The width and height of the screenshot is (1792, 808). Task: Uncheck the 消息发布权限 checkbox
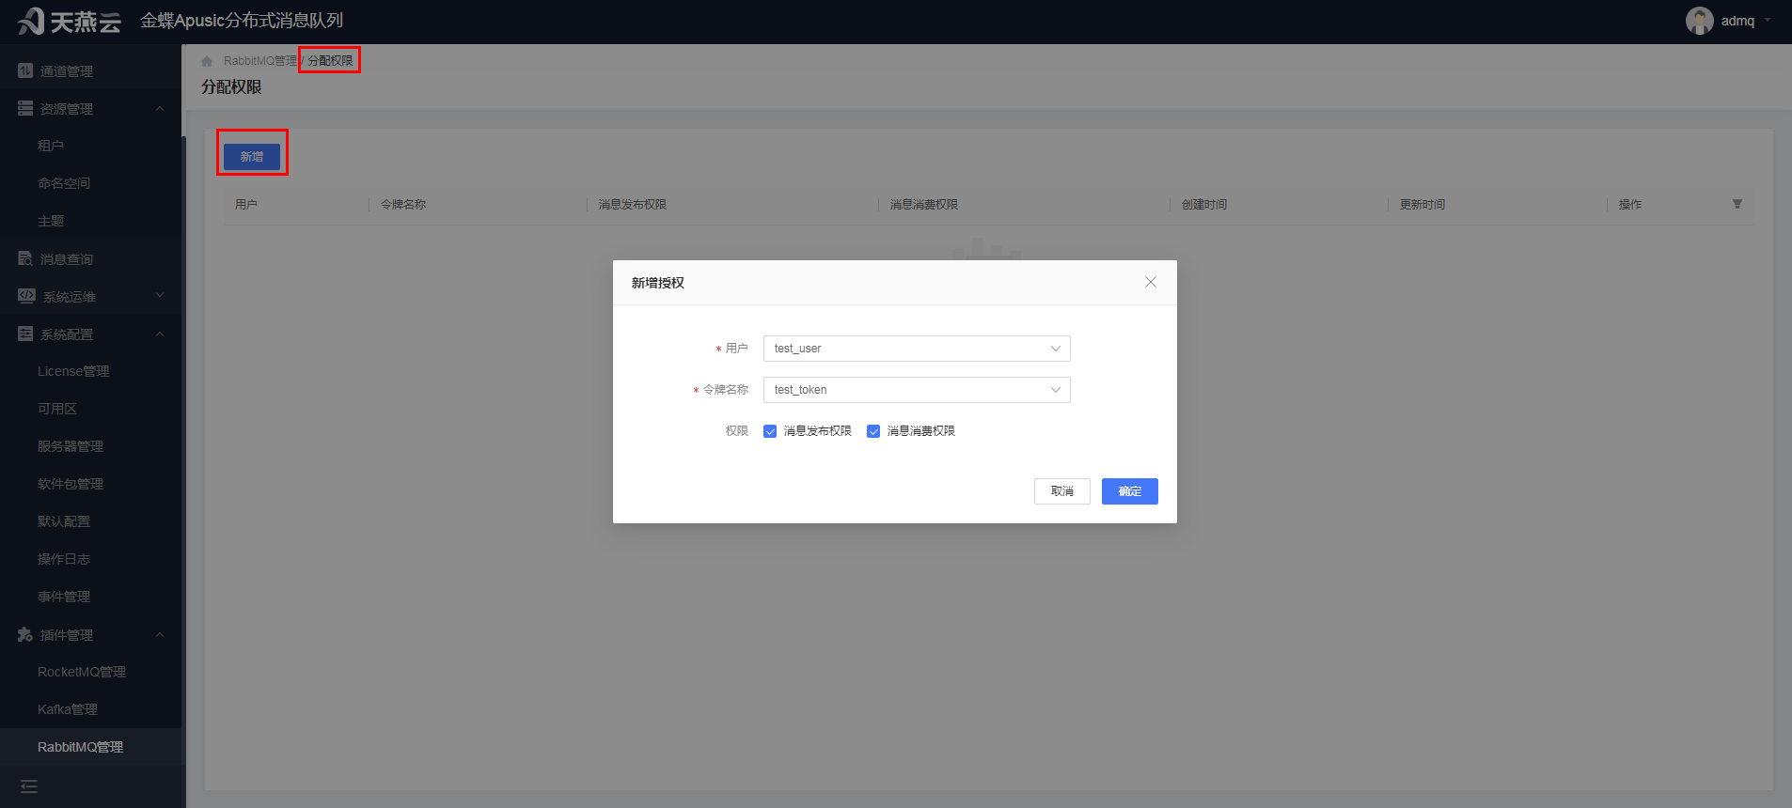click(770, 431)
